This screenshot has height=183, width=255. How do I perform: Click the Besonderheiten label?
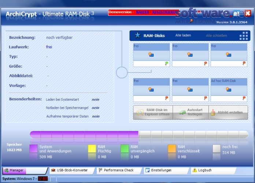pyautogui.click(x=25, y=99)
